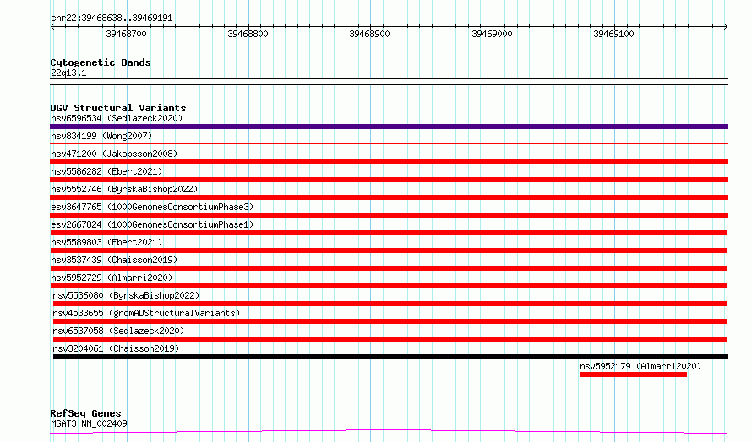Open the nsv5952729 (Almarri2020) label
This screenshot has height=442, width=752.
(112, 278)
